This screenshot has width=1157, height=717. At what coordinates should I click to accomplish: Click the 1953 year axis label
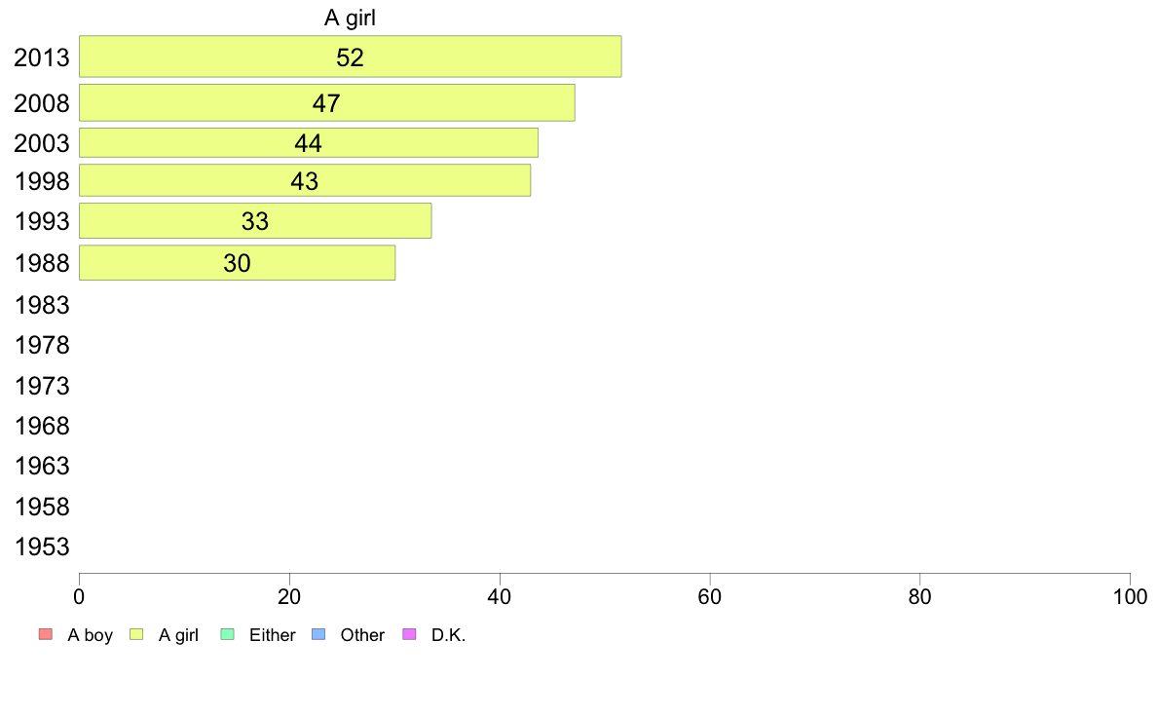(x=42, y=547)
